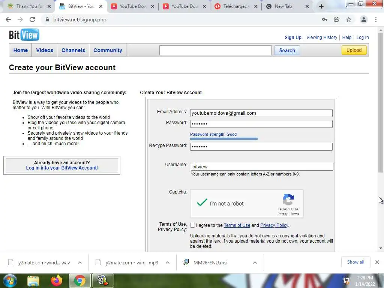Click the Log In link
Viewport: 384px width, 288px height.
(363, 37)
